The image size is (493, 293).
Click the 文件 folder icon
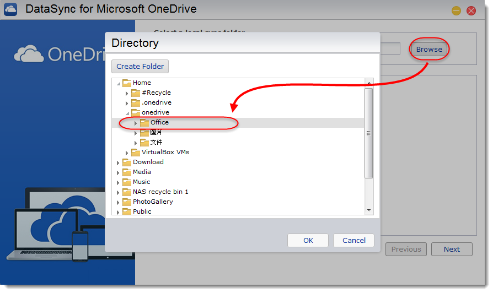coord(144,143)
